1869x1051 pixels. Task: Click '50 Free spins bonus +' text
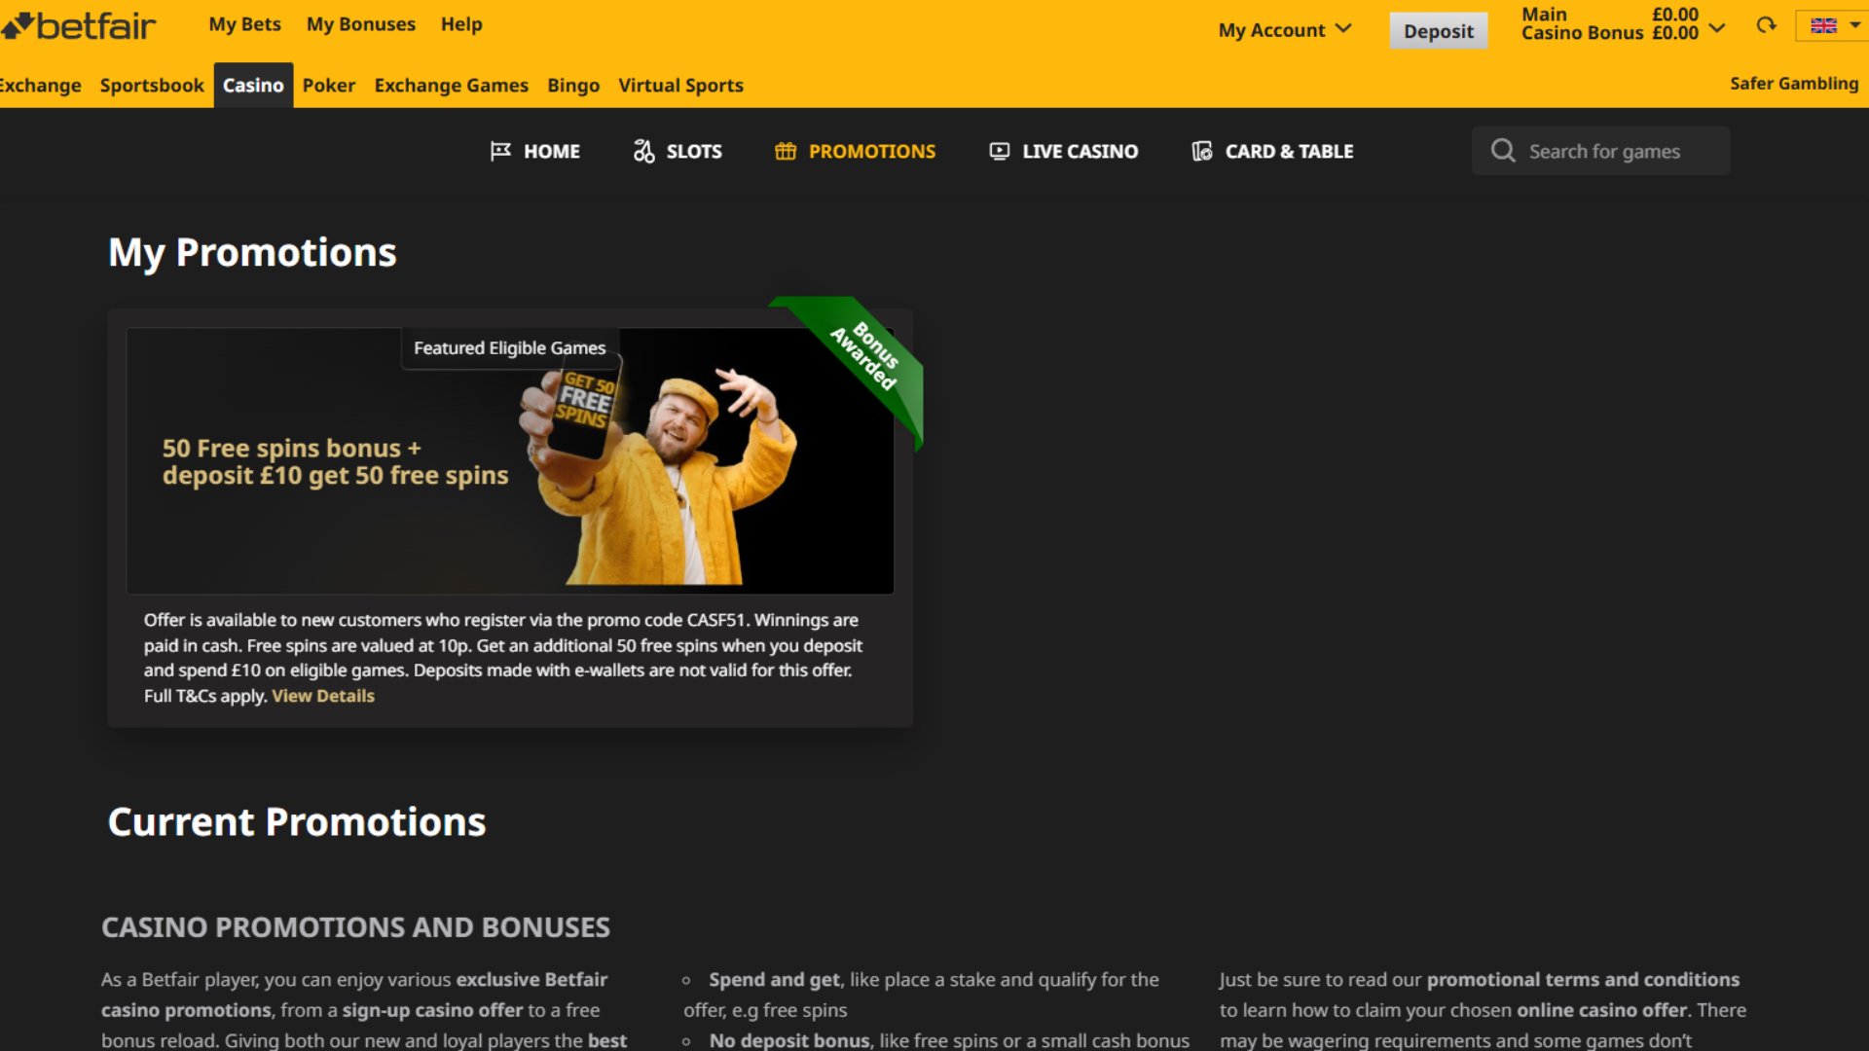click(292, 449)
